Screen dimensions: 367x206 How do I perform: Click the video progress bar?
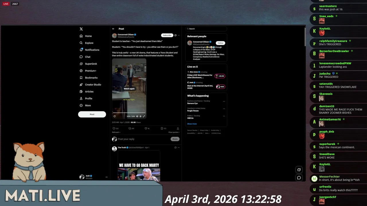pyautogui.click(x=129, y=113)
